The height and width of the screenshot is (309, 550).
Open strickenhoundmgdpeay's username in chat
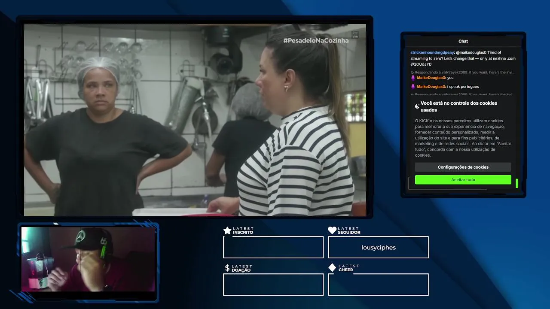431,52
